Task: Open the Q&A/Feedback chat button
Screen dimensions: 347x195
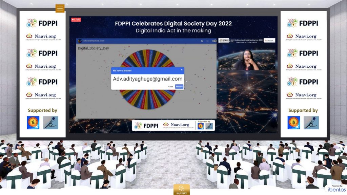Action: 182,190
